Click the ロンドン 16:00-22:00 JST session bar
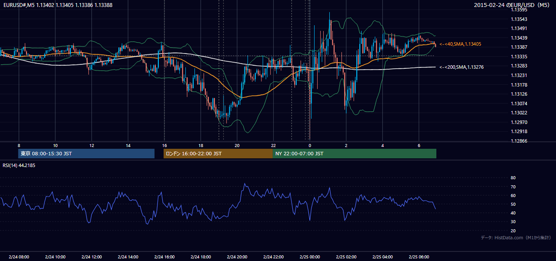The height and width of the screenshot is (261, 556). click(218, 154)
